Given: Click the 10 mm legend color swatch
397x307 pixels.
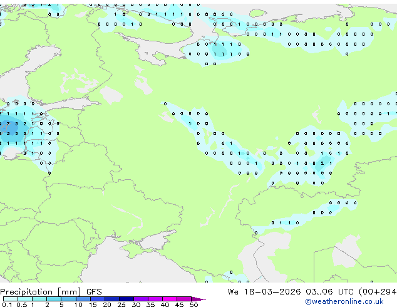Looking at the screenshot, I should pyautogui.click(x=83, y=299).
